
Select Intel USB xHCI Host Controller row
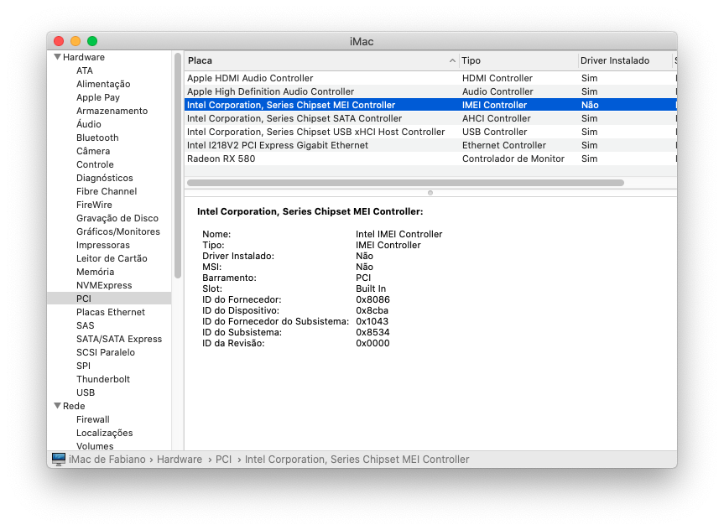coord(431,132)
